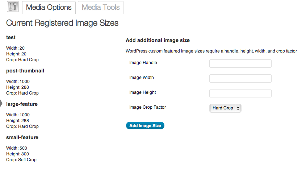Click the Add additional image size heading
The image size is (306, 171).
pos(158,40)
